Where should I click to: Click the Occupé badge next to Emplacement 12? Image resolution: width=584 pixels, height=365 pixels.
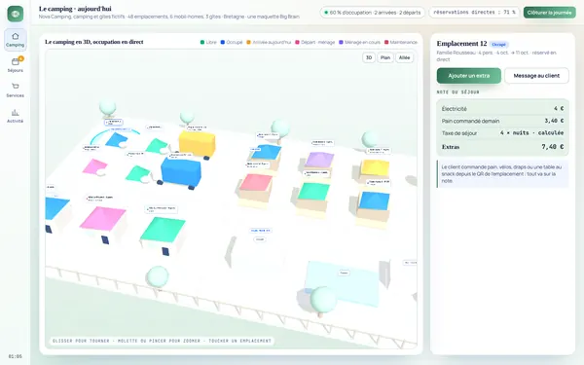pyautogui.click(x=498, y=45)
